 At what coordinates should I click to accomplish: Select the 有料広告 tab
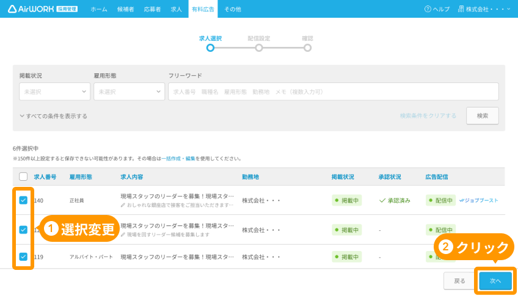point(203,9)
